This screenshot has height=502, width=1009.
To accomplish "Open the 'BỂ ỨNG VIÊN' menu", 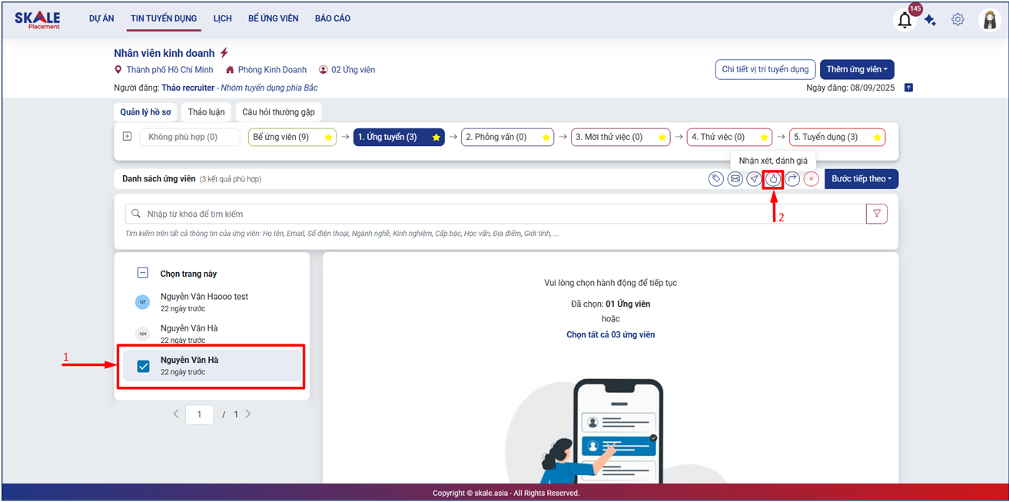I will 273,18.
